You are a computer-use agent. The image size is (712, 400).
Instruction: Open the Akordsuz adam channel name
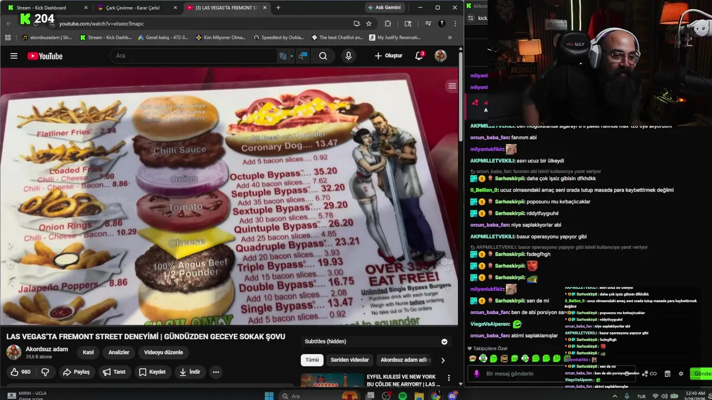pos(47,349)
